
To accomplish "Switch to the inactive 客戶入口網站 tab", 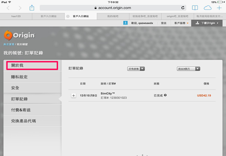I will coord(48,16).
